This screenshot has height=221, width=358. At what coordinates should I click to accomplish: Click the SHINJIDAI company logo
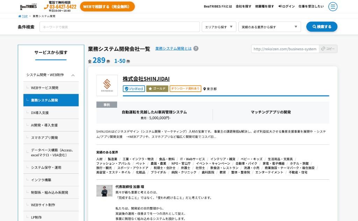(x=107, y=85)
